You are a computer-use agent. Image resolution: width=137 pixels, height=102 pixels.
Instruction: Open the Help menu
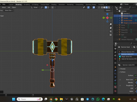tap(4, 4)
